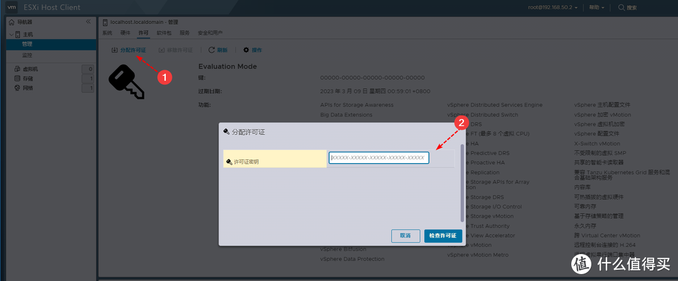
Task: Click the key value 00000-00000-00000-00000-00000
Action: pyautogui.click(x=372, y=78)
